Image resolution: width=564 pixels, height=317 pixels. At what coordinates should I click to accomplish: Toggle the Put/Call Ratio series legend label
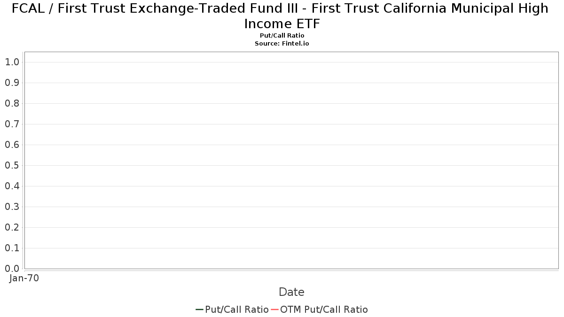pos(237,309)
